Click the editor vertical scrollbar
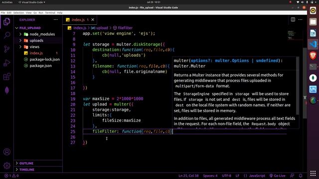319x179 pixels. [305, 83]
